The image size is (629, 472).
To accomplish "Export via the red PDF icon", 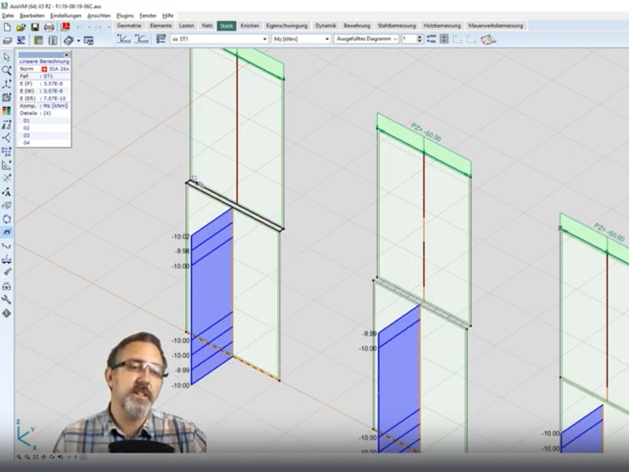I will coord(66,27).
